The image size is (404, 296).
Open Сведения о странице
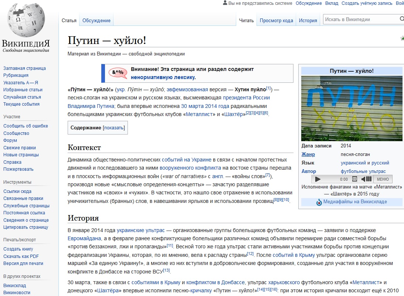click(x=26, y=220)
